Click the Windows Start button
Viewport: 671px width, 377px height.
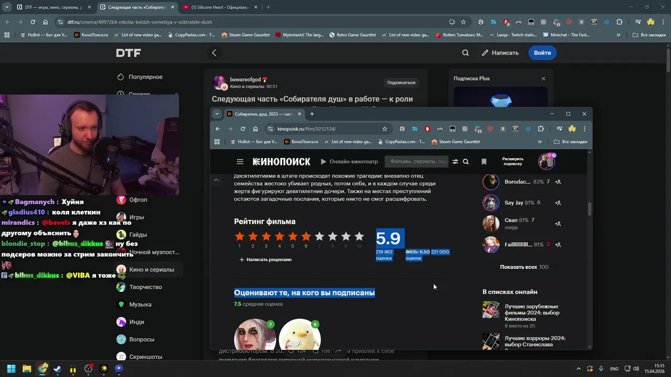coord(11,369)
